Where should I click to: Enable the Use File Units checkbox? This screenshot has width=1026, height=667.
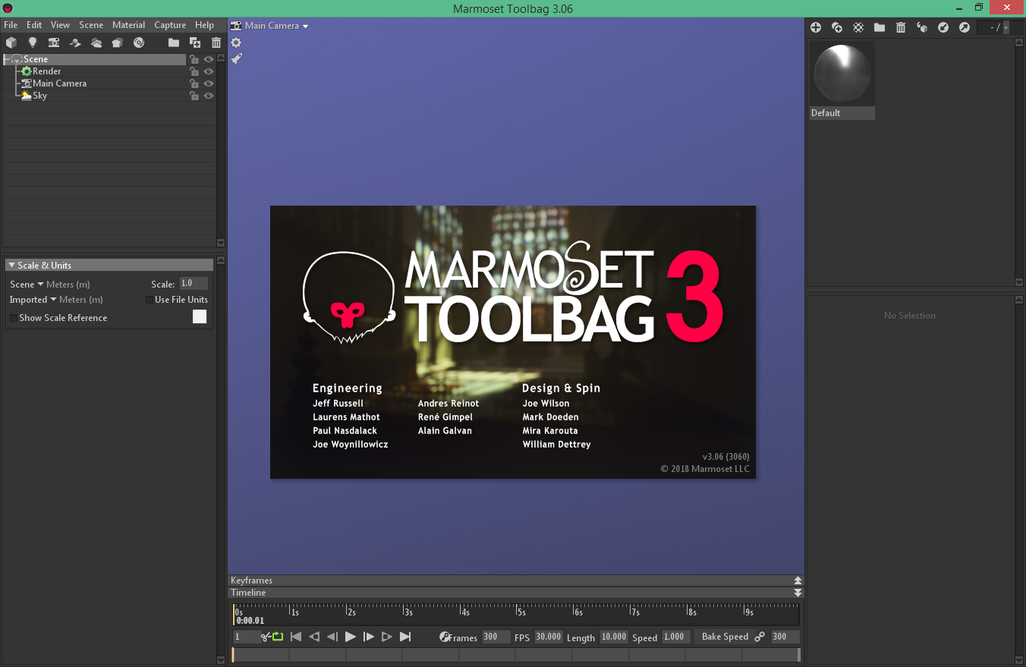point(149,300)
